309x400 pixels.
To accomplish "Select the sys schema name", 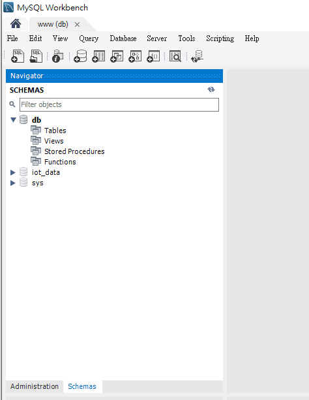I will 37,183.
